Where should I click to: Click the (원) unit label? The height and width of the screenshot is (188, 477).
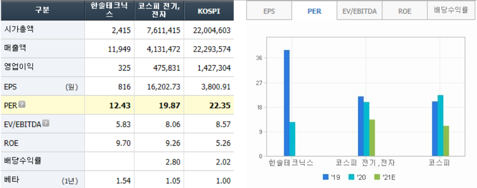coord(71,87)
